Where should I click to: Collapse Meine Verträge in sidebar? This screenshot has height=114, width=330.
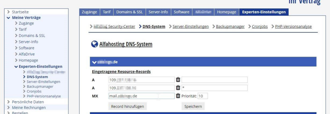(9, 18)
